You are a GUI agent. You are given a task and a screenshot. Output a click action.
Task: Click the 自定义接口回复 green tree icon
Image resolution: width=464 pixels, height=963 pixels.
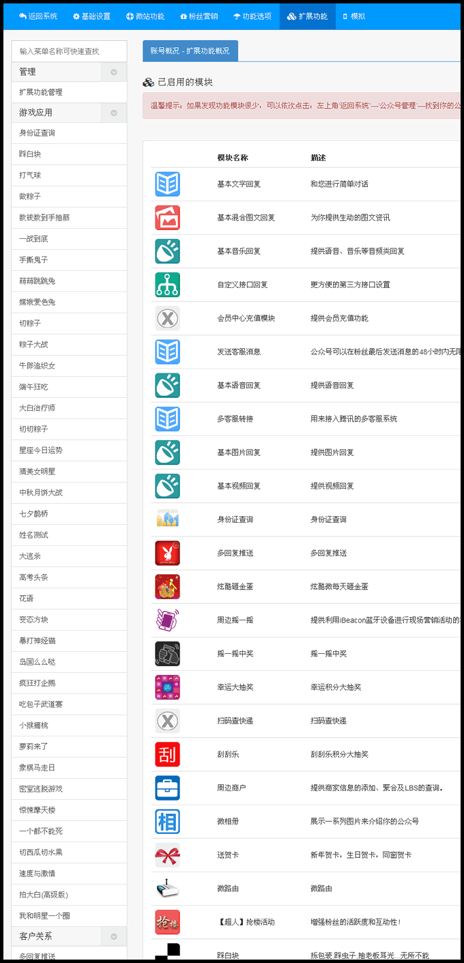point(167,285)
